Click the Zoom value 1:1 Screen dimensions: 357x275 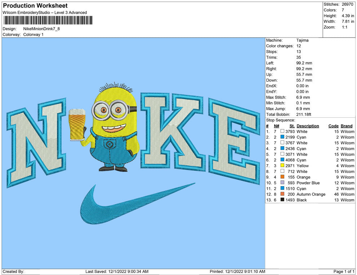point(345,27)
